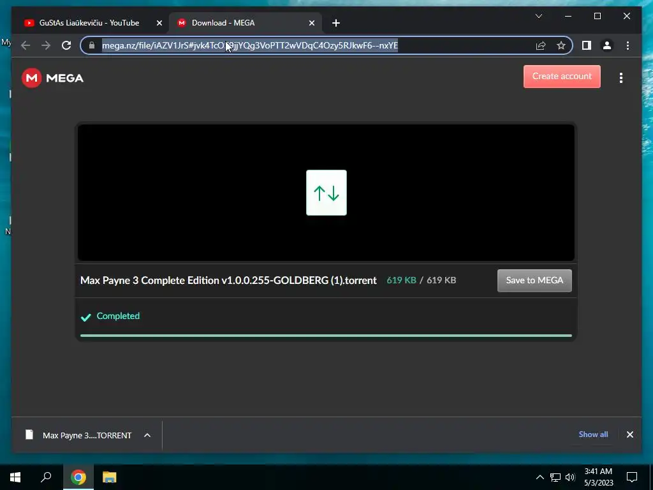Maximize the Chrome window
Screen dimensions: 653x490
click(597, 16)
